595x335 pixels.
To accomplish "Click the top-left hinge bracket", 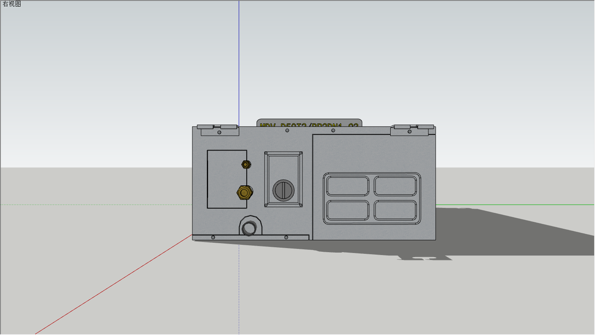I will point(218,130).
